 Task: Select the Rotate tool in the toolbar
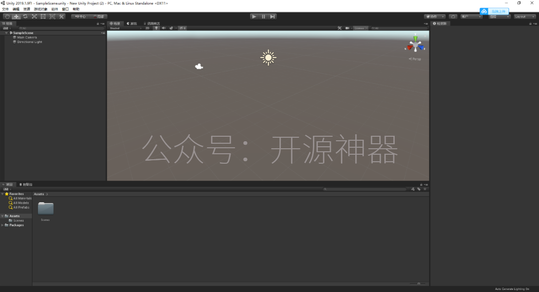[x=25, y=16]
